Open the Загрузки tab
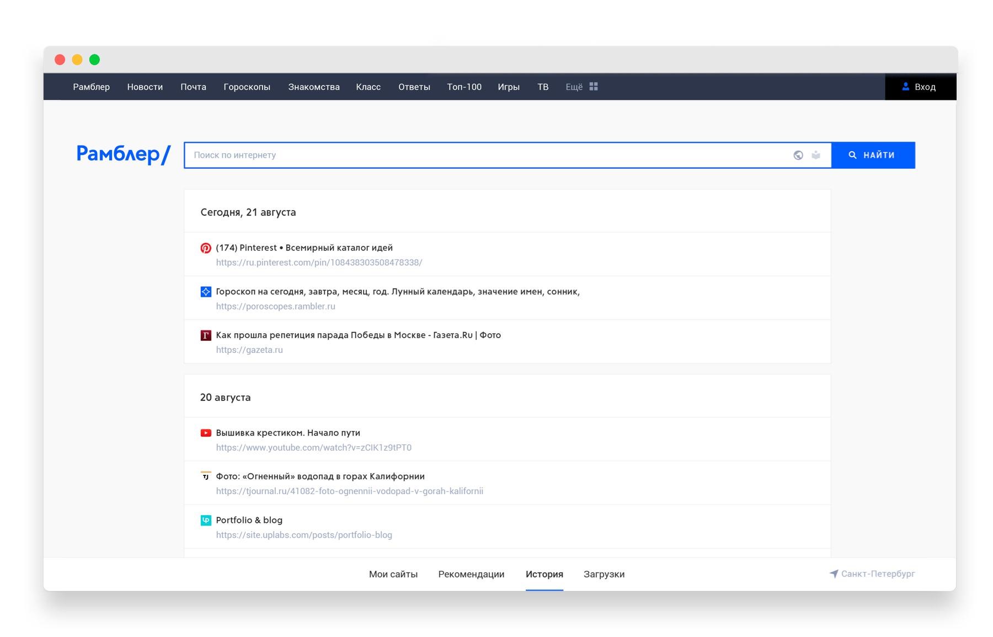The image size is (993, 637). [604, 574]
